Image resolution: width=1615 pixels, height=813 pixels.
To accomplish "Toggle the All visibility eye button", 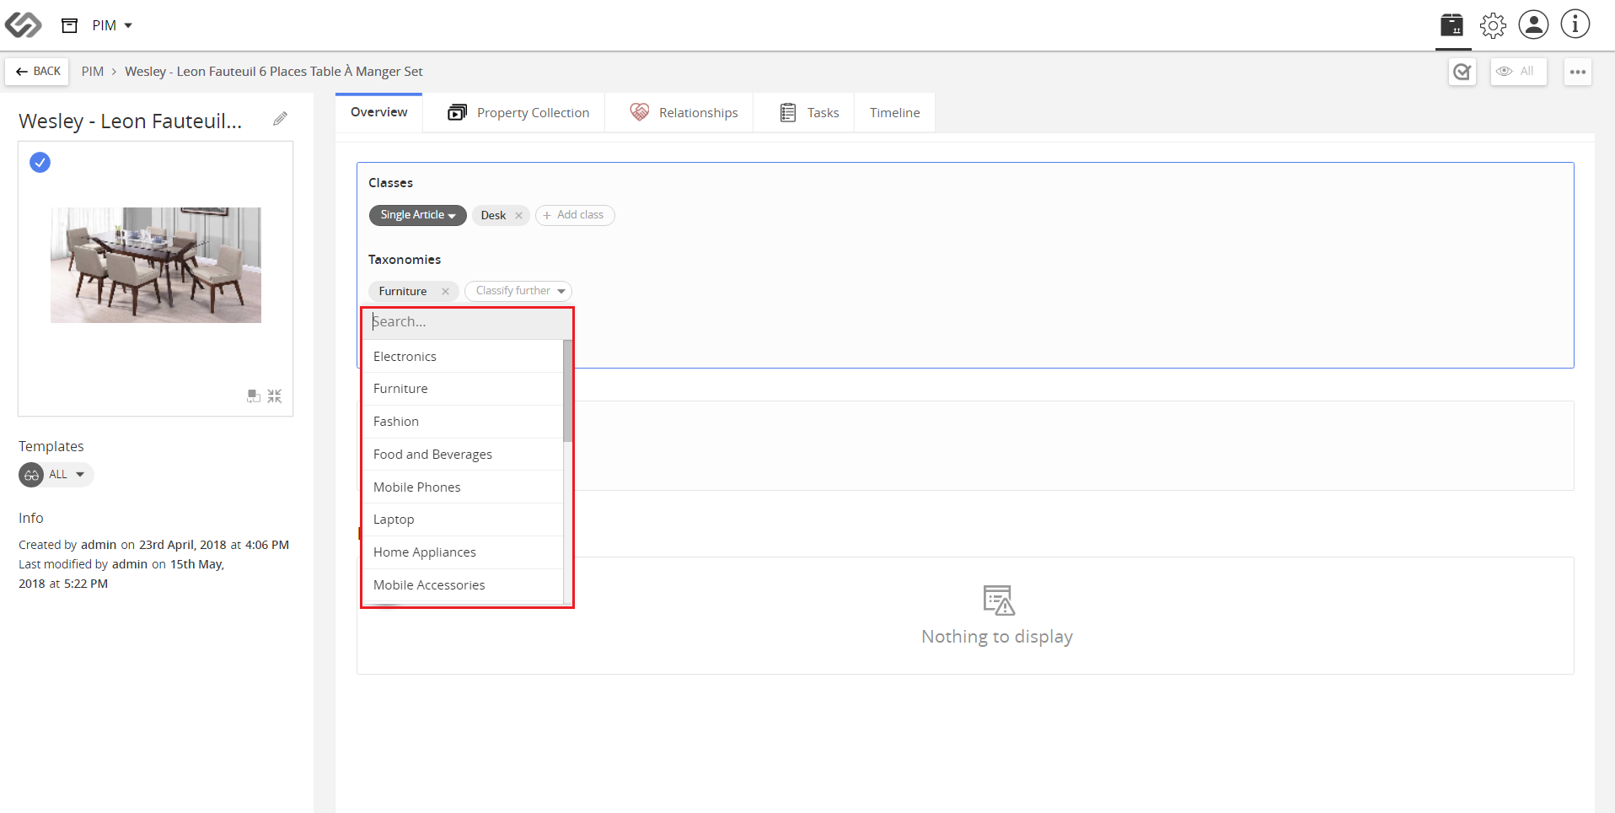I will tap(1518, 72).
